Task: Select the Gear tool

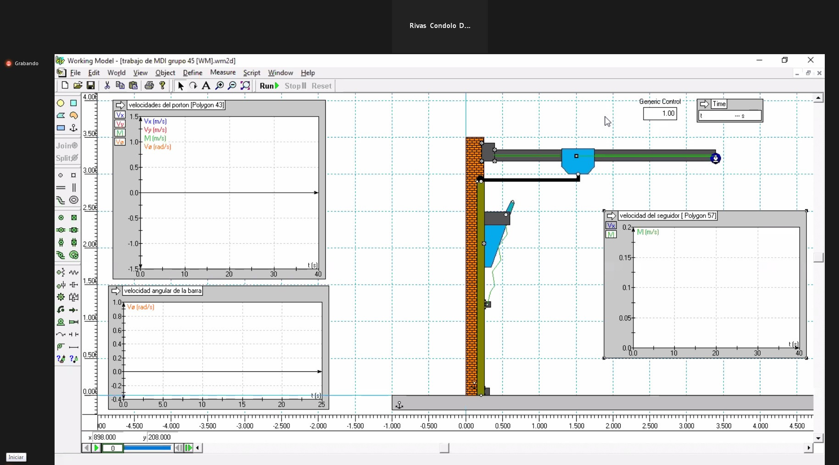Action: (61, 297)
